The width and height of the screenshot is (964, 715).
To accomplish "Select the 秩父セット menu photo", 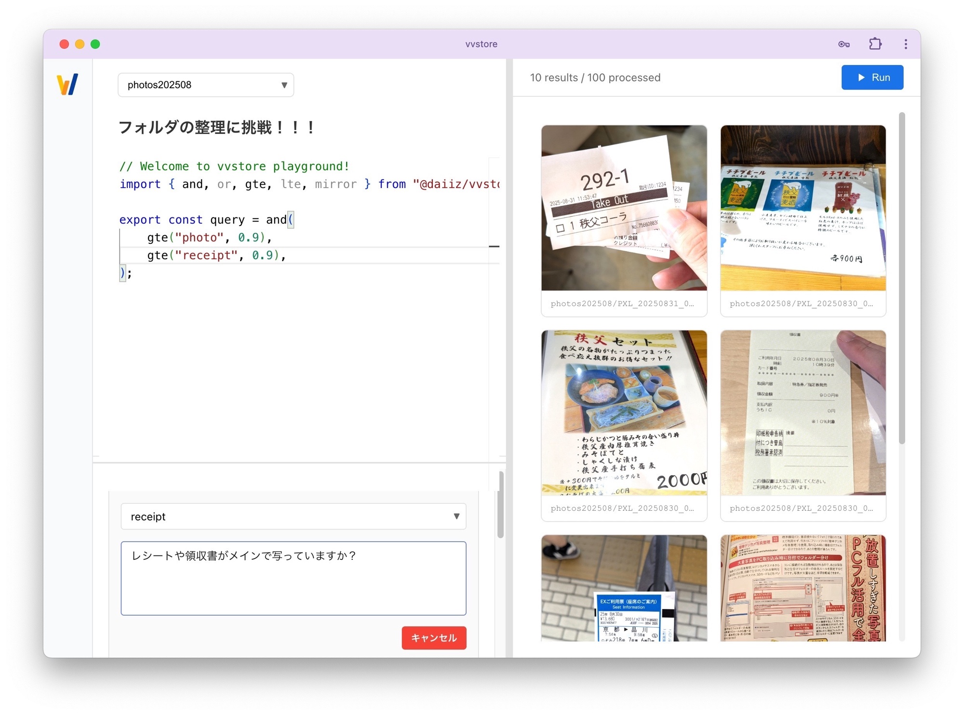I will tap(624, 413).
